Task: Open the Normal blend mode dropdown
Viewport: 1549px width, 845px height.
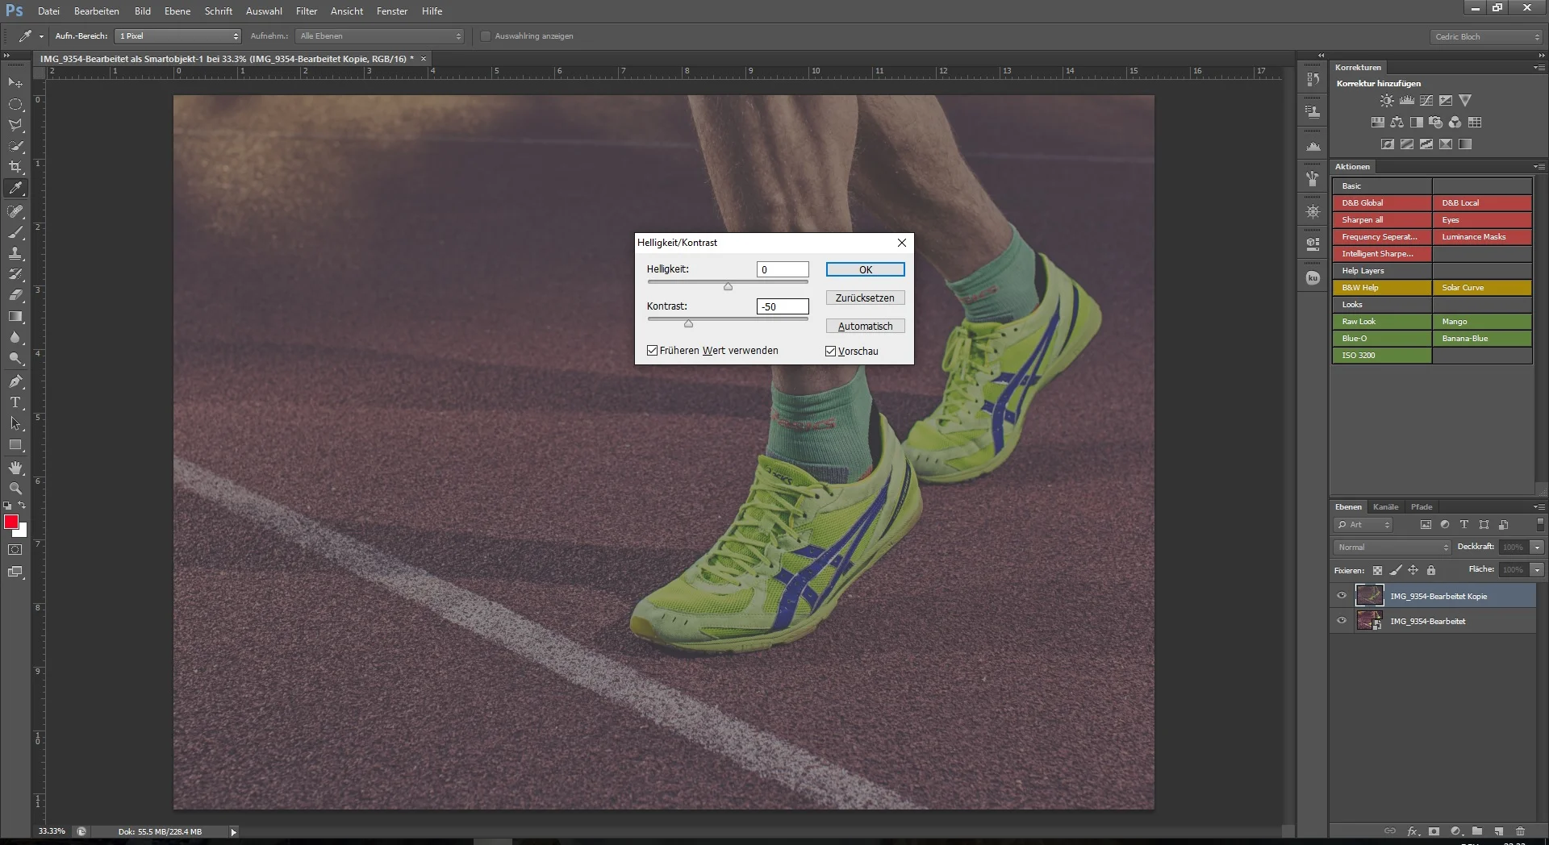Action: pos(1392,547)
